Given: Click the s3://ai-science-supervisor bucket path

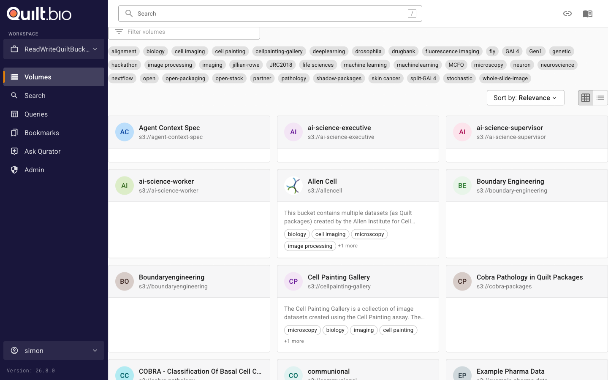Looking at the screenshot, I should pyautogui.click(x=511, y=137).
